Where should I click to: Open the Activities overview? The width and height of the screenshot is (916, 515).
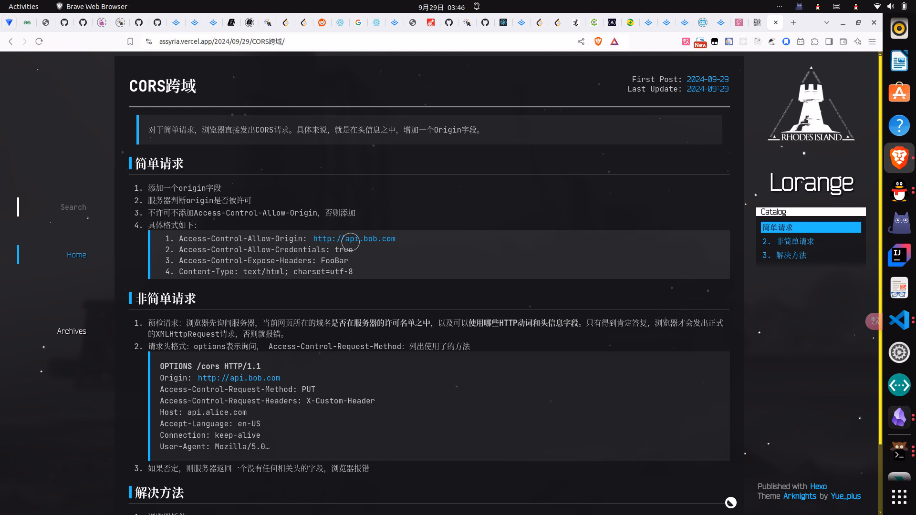(23, 7)
